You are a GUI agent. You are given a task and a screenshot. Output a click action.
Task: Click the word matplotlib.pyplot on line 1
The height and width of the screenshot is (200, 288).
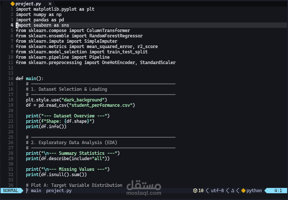pyautogui.click(x=55, y=9)
